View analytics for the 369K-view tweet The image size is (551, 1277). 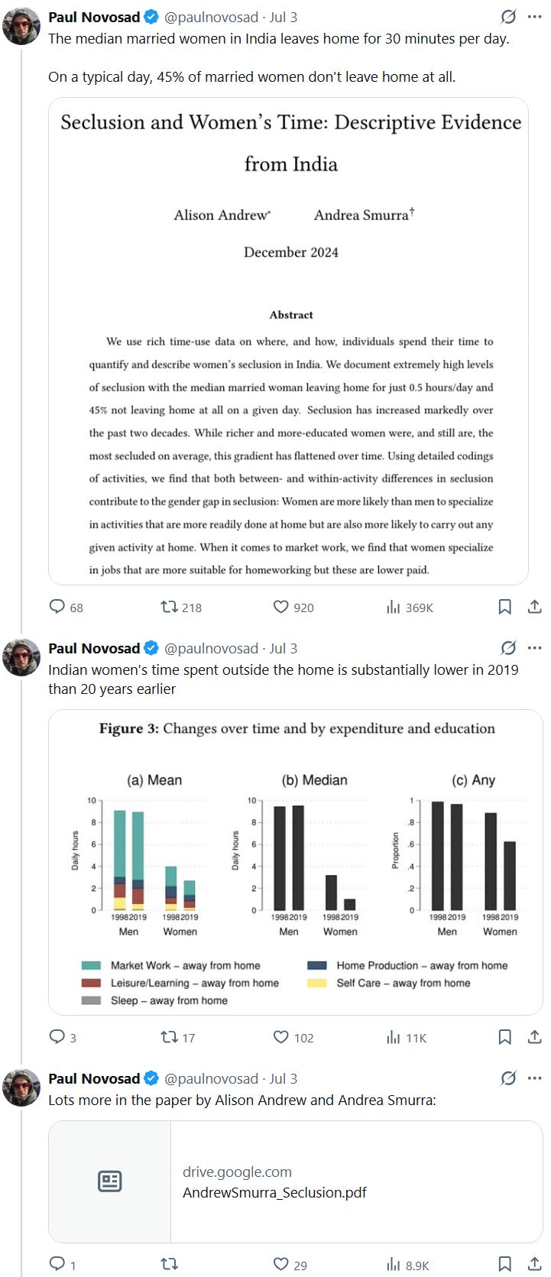click(x=410, y=608)
